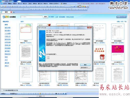Viewport: 130px width, 98px height.
Task: Click the Italic formatting icon
Action: click(34, 9)
